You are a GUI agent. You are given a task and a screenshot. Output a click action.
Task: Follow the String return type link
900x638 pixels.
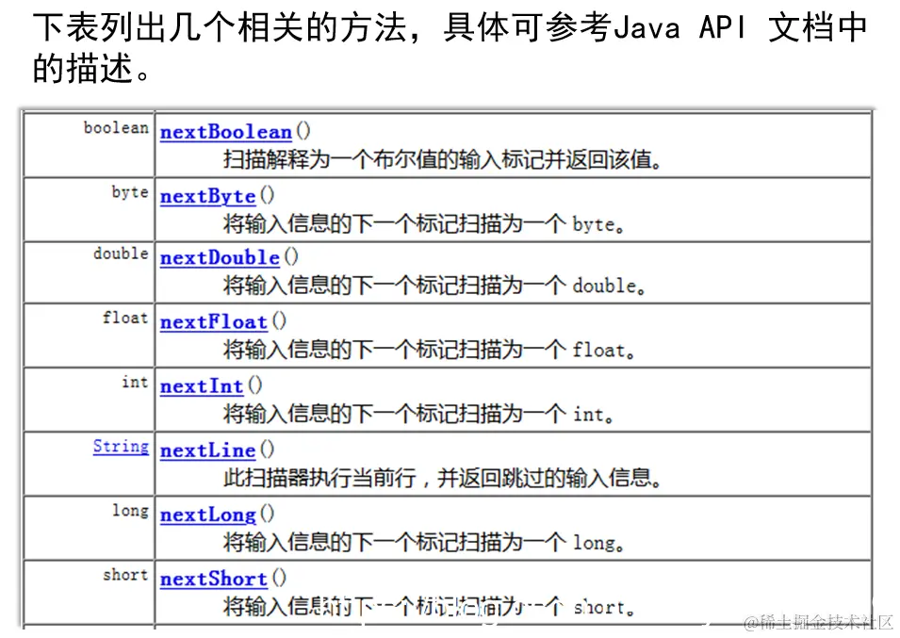[121, 447]
